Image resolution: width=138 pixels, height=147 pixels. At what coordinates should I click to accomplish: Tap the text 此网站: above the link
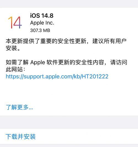pos(15,70)
